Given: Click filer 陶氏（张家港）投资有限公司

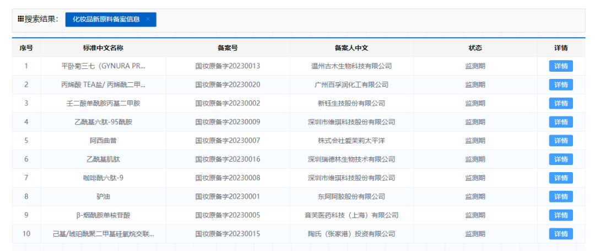Looking at the screenshot, I should (x=351, y=234).
